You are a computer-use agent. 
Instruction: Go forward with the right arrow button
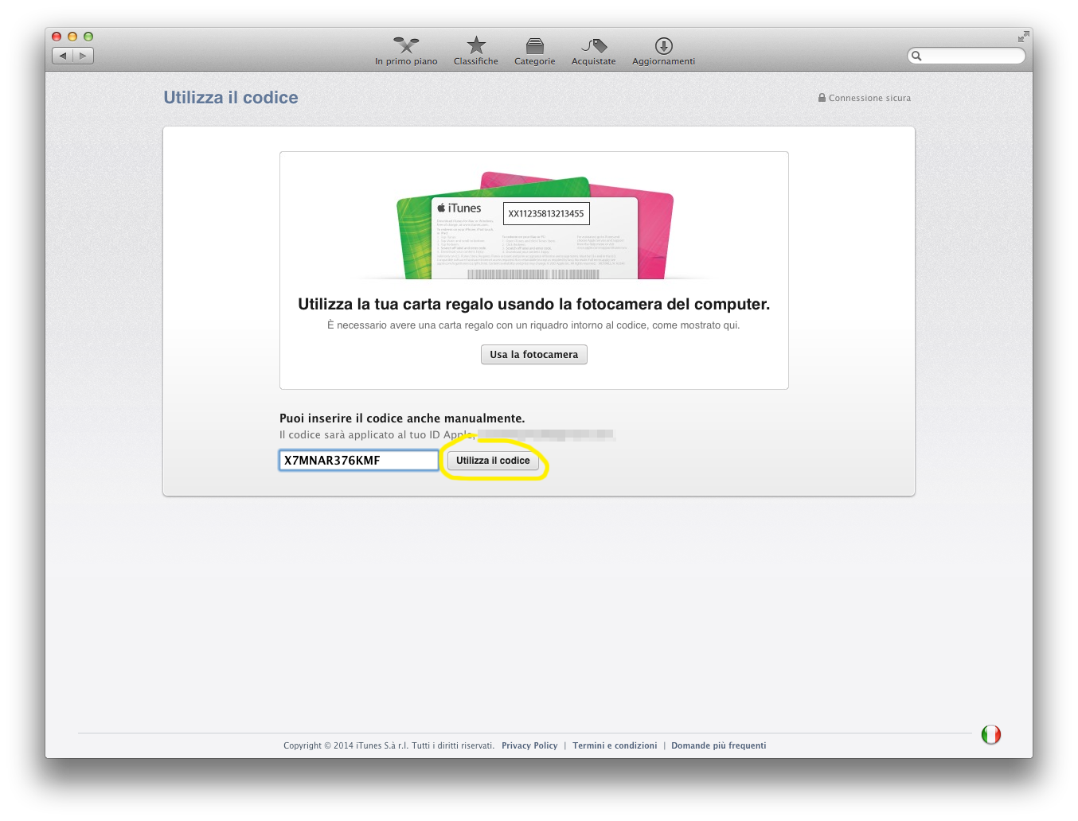(x=83, y=56)
